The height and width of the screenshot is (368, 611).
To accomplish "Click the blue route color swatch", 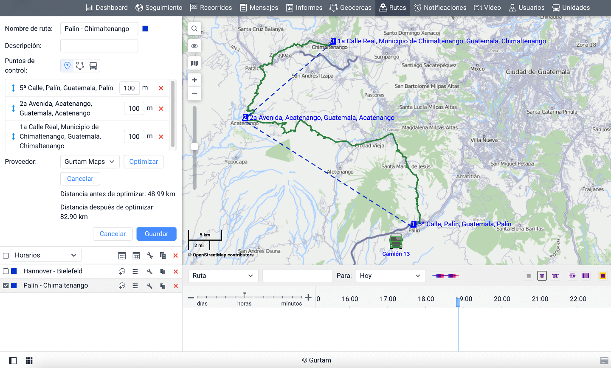I will 145,29.
